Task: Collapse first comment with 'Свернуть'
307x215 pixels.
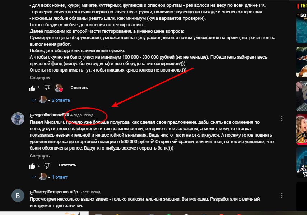Action: coord(40,78)
